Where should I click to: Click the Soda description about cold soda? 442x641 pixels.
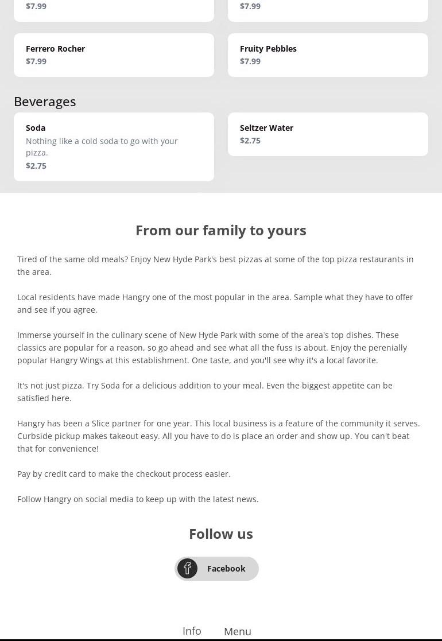[102, 147]
